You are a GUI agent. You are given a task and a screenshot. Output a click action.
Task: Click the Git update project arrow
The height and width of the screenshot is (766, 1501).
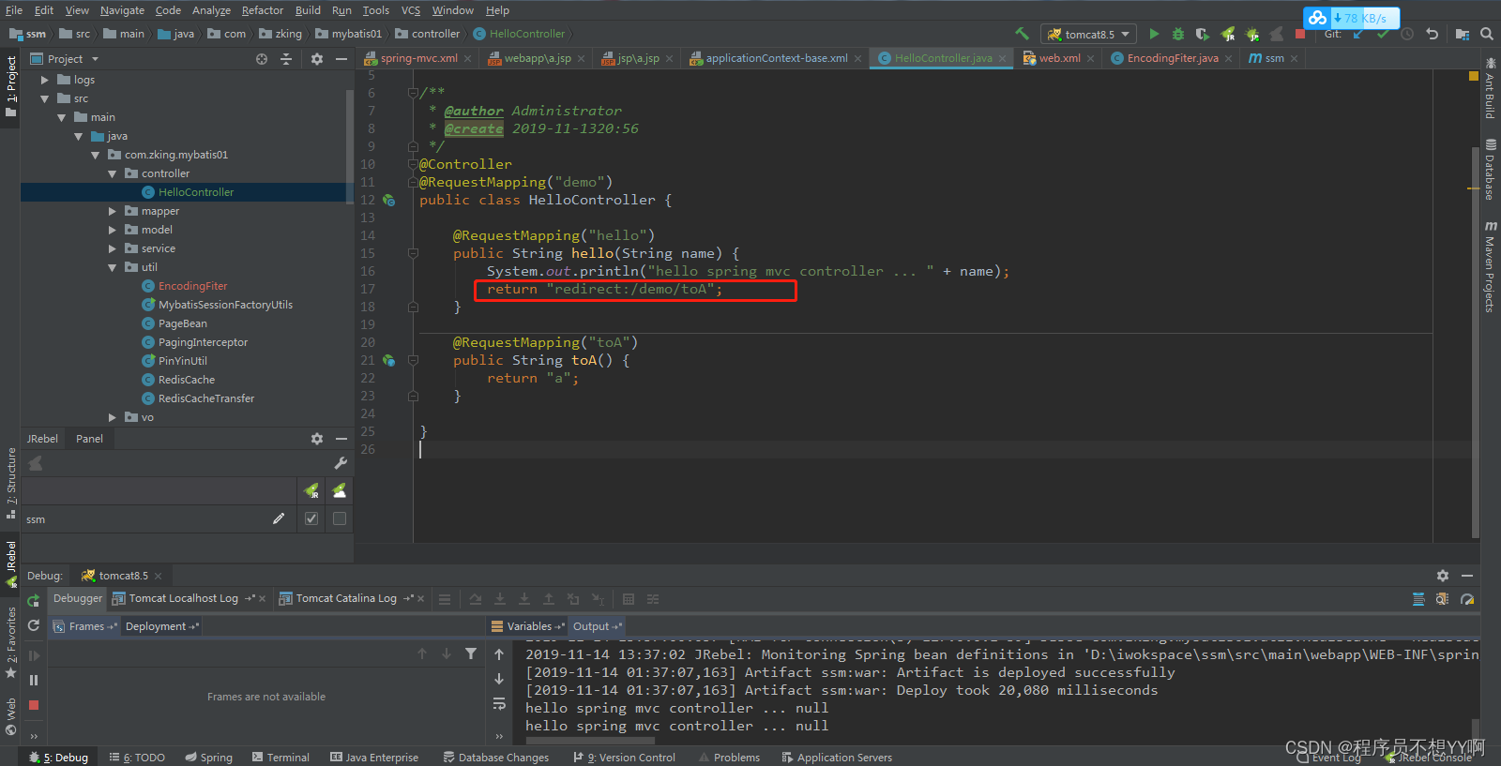[1357, 34]
